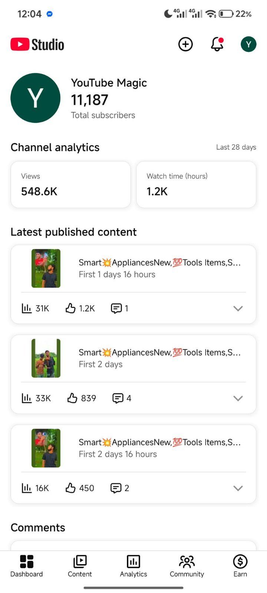Open account avatar in top bar
The width and height of the screenshot is (267, 593).
248,44
